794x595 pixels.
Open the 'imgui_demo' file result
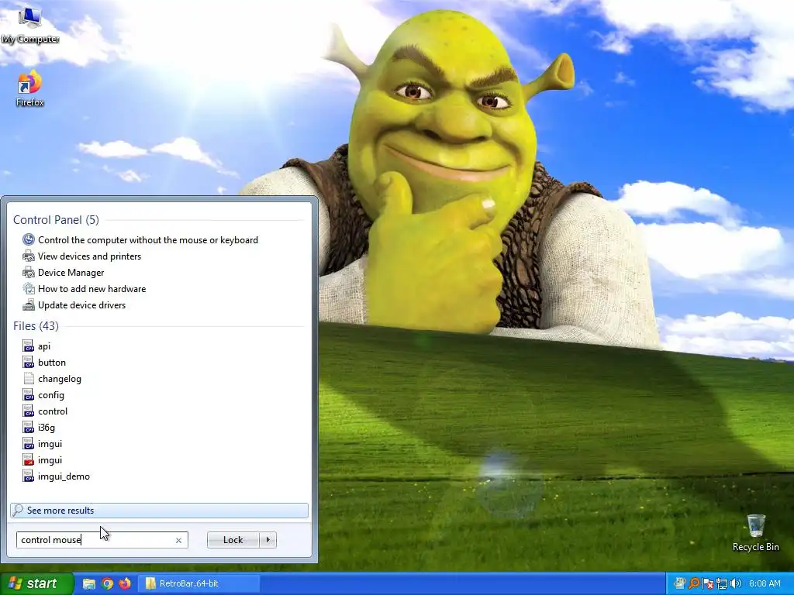(64, 476)
